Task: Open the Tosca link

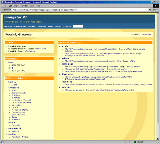Action: (x=15, y=117)
